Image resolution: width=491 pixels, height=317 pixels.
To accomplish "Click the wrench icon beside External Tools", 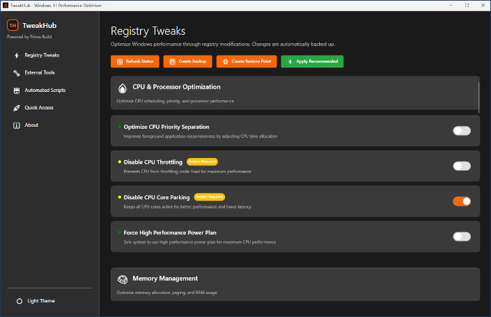I will [16, 72].
